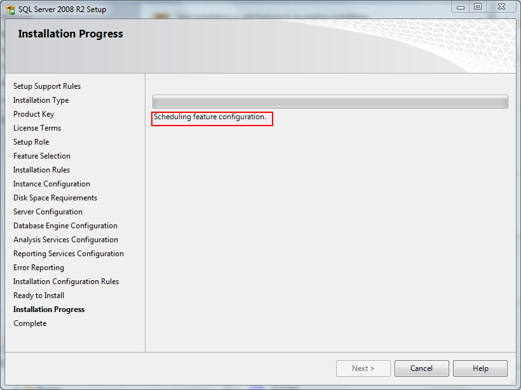This screenshot has width=521, height=390.
Task: Click the installation progress bar
Action: pos(330,101)
